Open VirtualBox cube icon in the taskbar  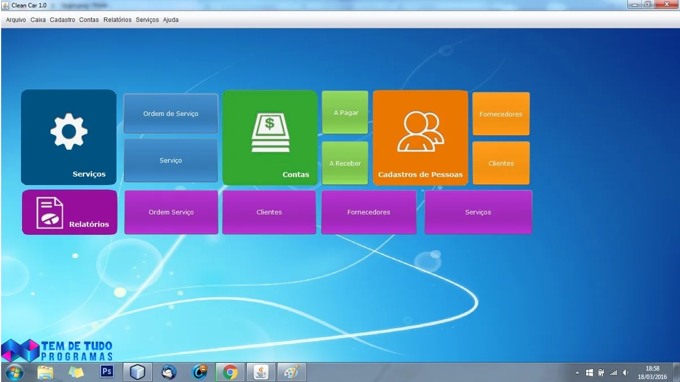[137, 372]
